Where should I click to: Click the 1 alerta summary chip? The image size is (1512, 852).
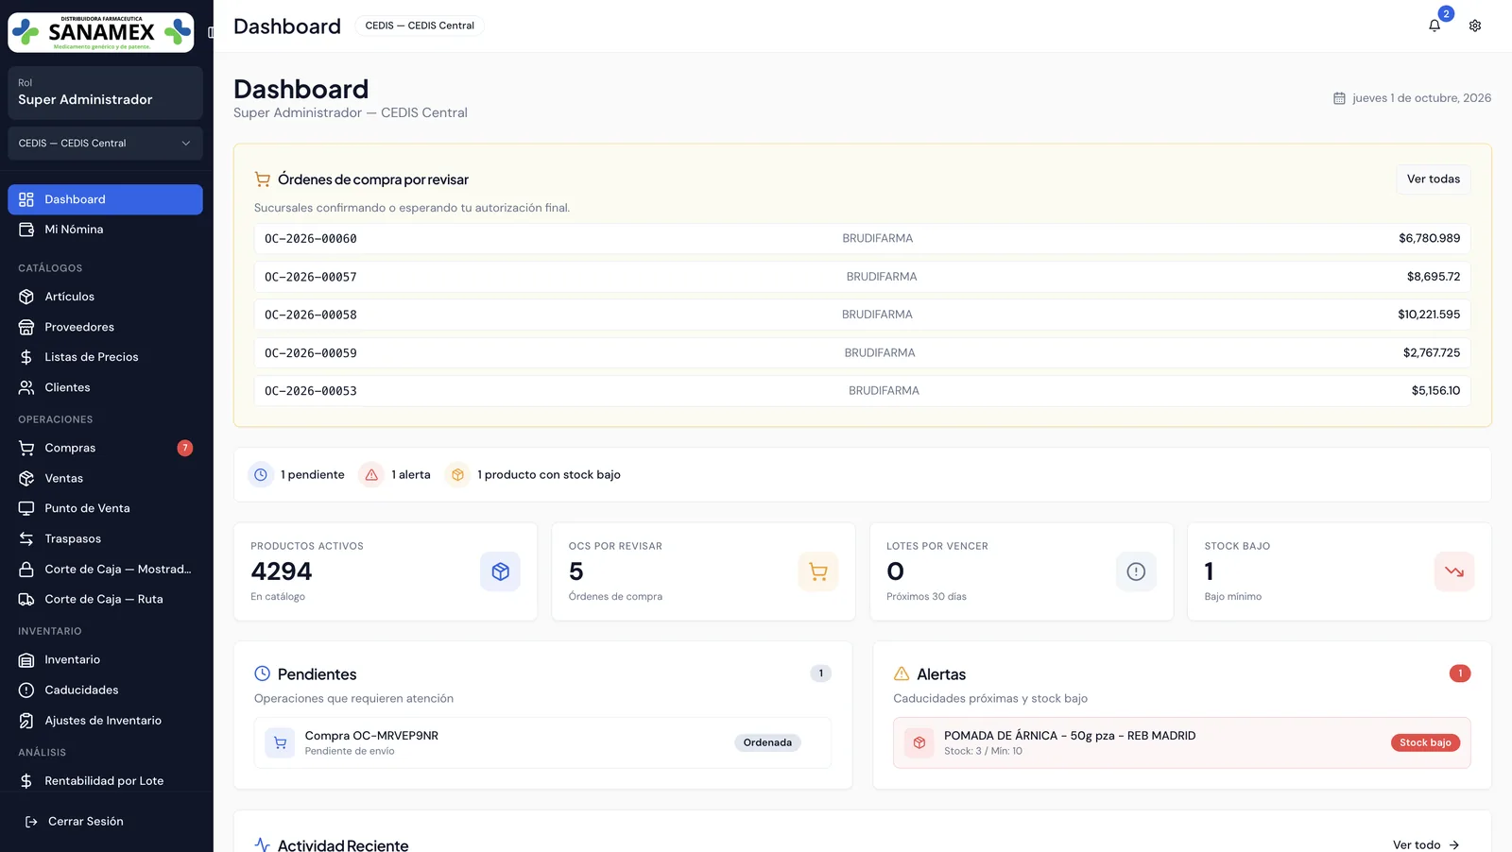click(395, 475)
